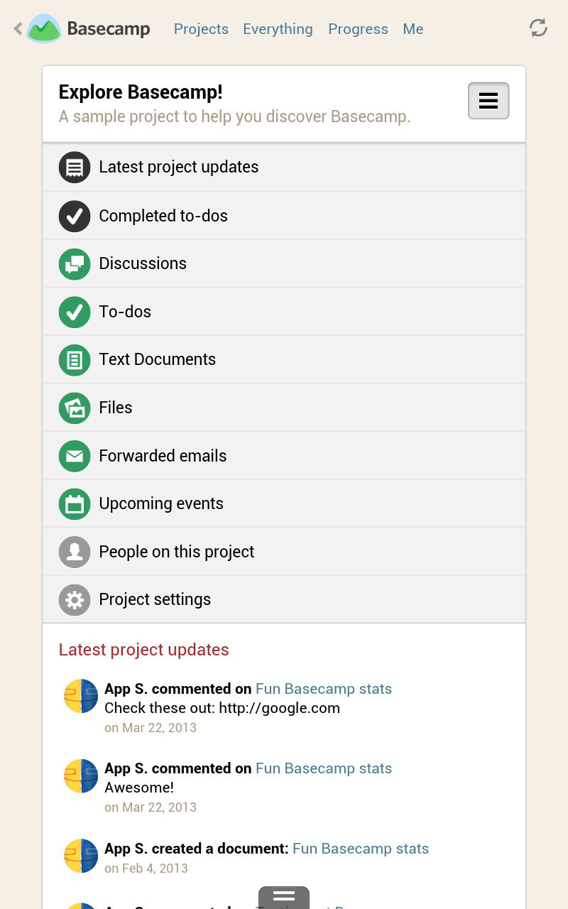Open Text Documents page icon
Viewport: 568px width, 909px height.
tap(74, 359)
